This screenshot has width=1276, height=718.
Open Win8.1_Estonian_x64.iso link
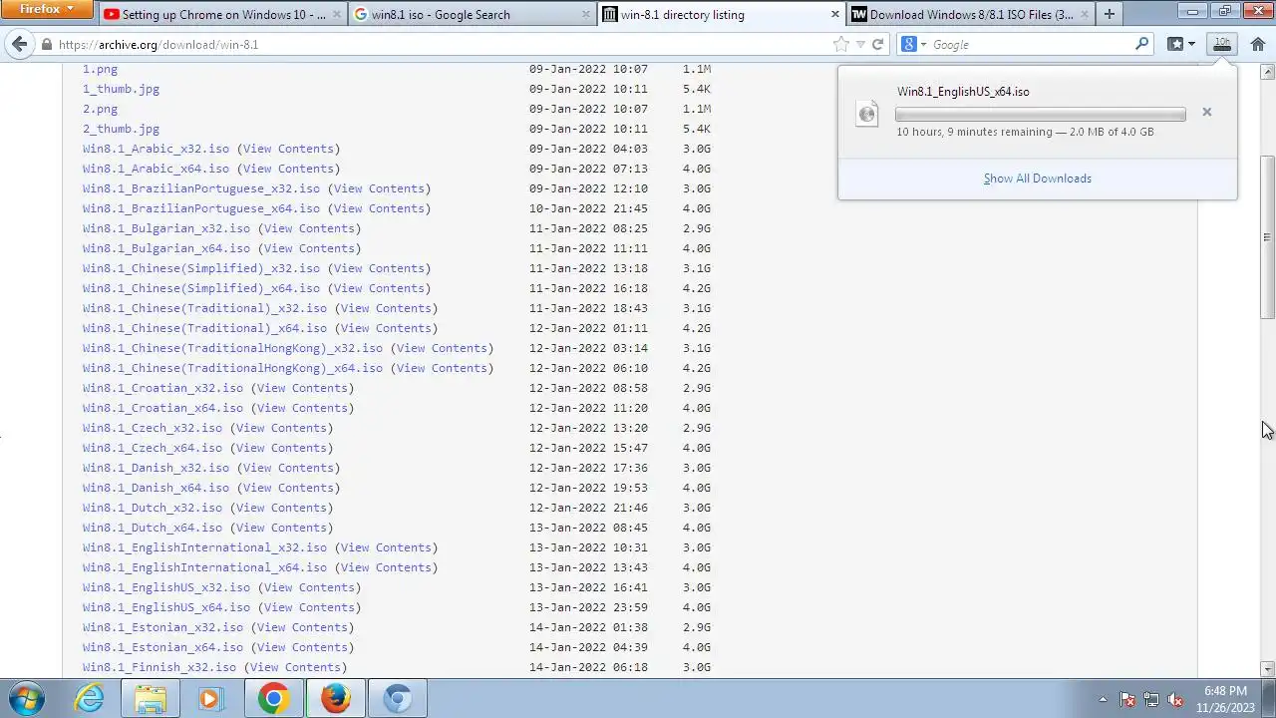[x=162, y=647]
